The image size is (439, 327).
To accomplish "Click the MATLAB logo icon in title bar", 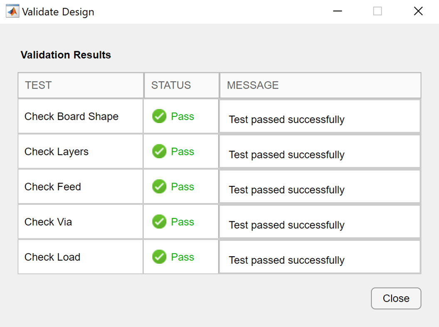I will (x=12, y=11).
